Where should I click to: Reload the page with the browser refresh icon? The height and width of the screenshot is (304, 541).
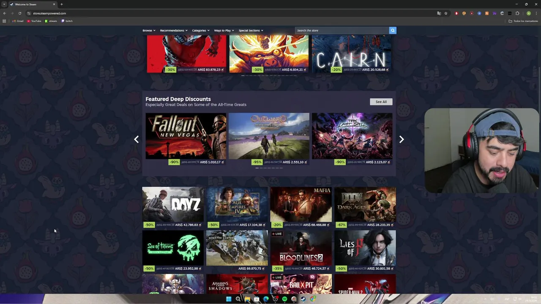pyautogui.click(x=19, y=13)
